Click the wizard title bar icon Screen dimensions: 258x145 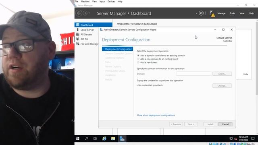point(101,29)
